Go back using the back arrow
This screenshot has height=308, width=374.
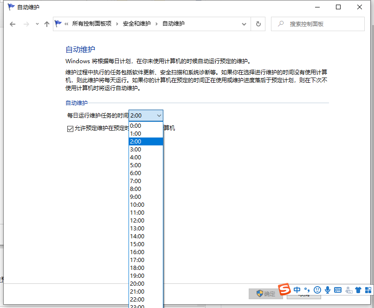pos(13,24)
